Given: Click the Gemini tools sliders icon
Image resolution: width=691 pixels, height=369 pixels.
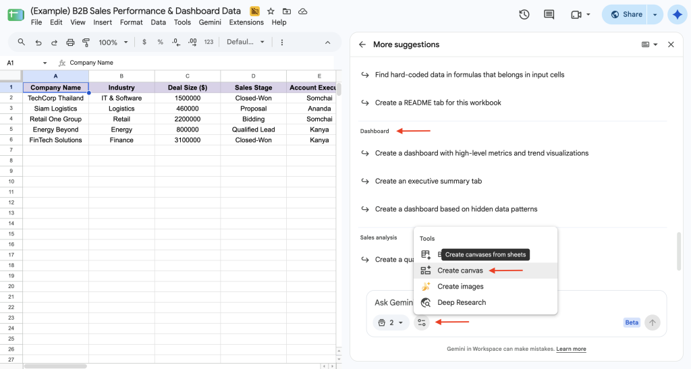Looking at the screenshot, I should 422,322.
